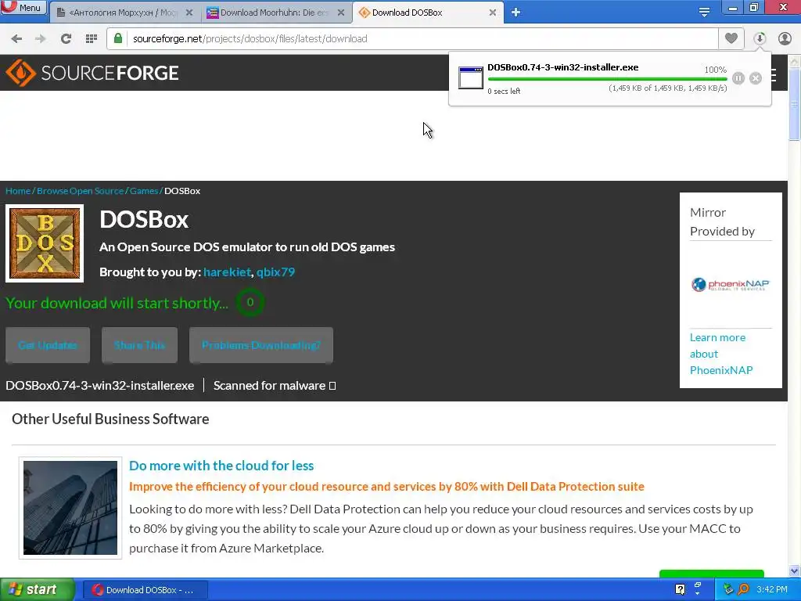Screen dimensions: 801x601
Task: Open the tab menu icon in title bar
Action: [704, 13]
